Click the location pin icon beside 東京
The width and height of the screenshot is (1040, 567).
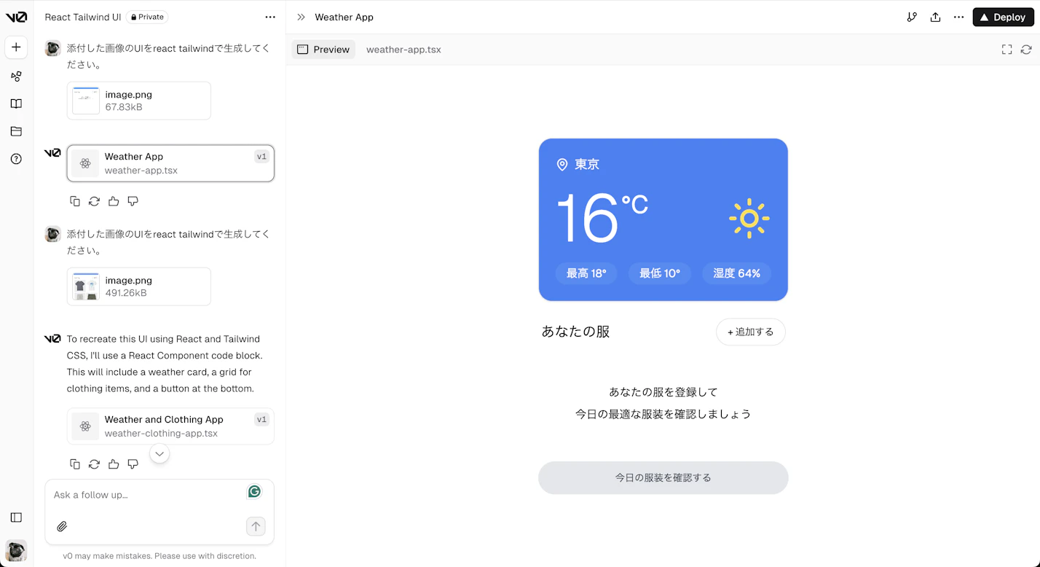coord(562,165)
